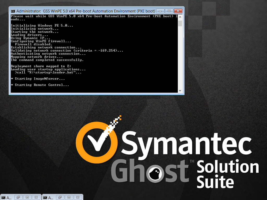Click the close icon on first taskbar tile
Image resolution: width=267 pixels, height=200 pixels.
click(x=36, y=197)
